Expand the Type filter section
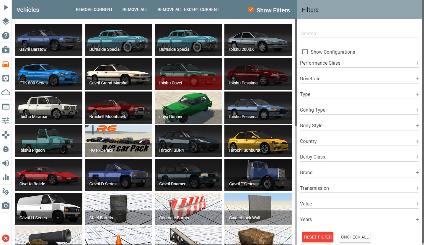 click(x=359, y=94)
